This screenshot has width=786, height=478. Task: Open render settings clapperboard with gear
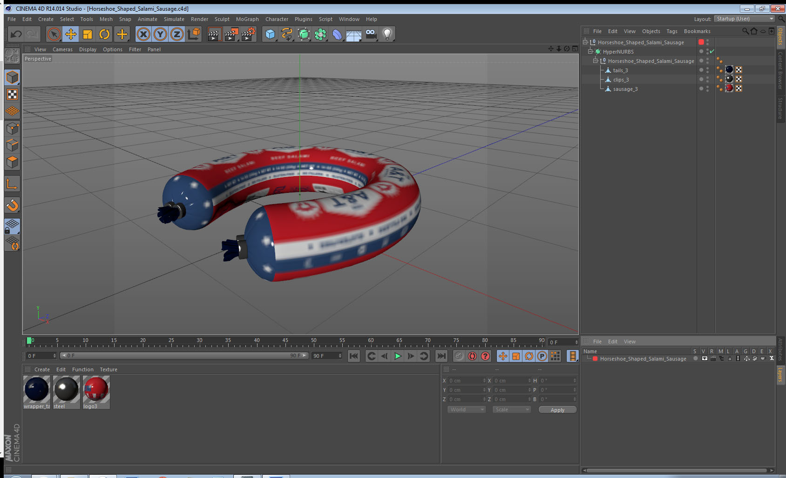[x=248, y=34]
